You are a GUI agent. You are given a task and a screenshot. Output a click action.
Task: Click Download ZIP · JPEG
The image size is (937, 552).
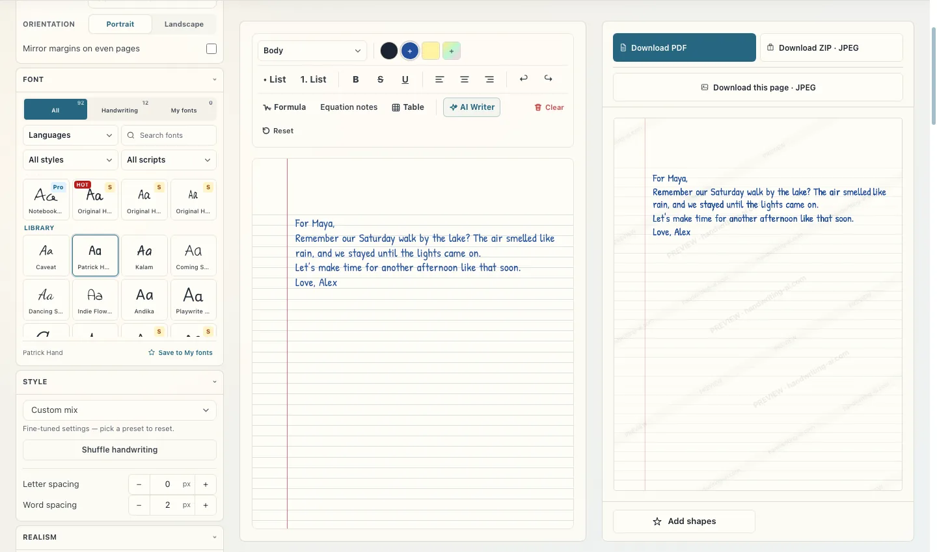click(832, 47)
